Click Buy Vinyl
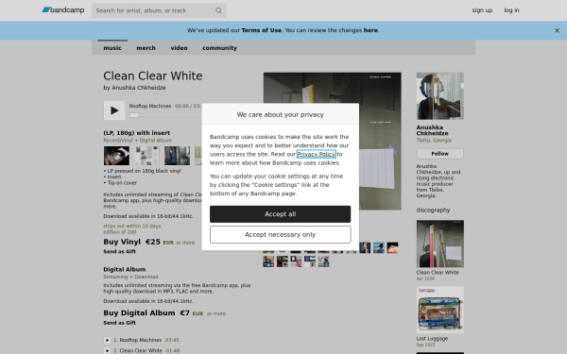 [x=122, y=242]
